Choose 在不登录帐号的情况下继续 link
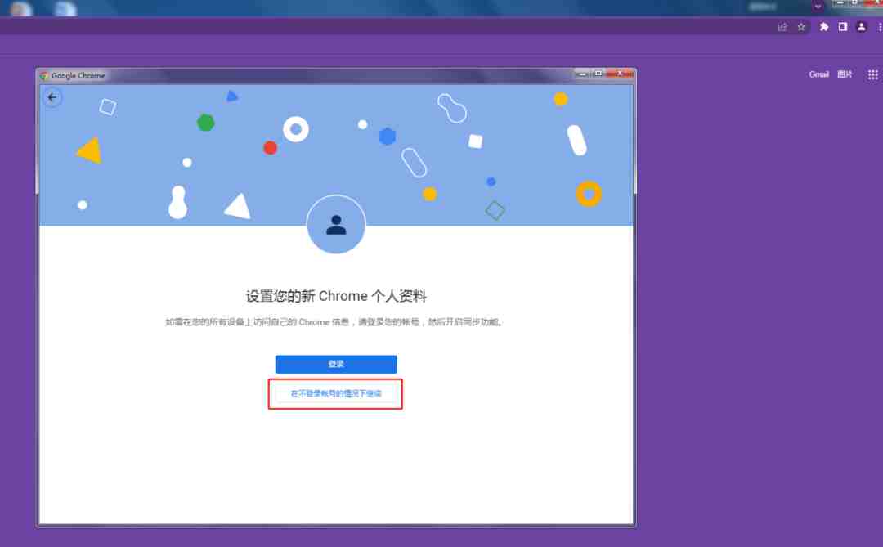The height and width of the screenshot is (547, 883). (336, 394)
